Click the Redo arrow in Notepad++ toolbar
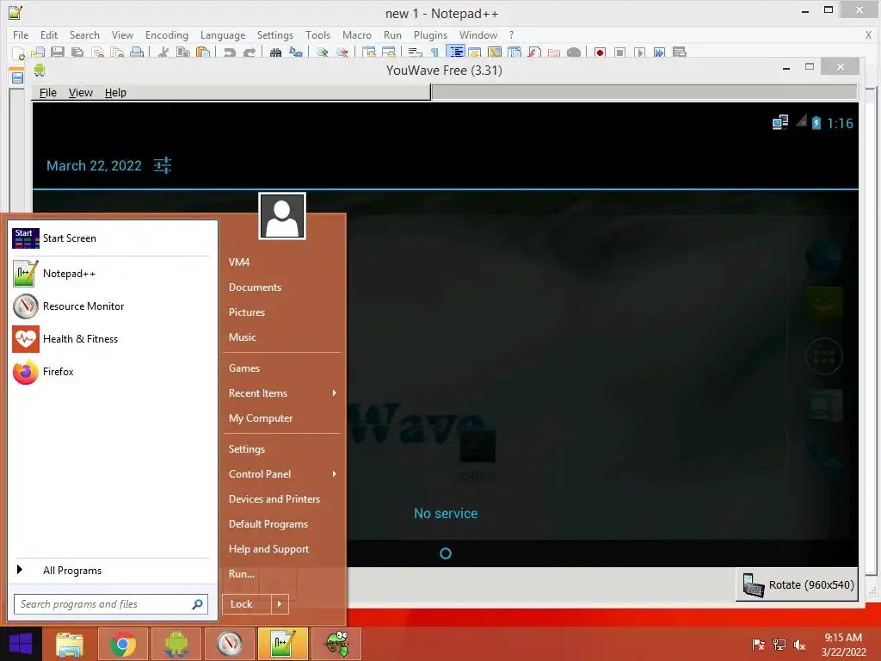 tap(249, 53)
